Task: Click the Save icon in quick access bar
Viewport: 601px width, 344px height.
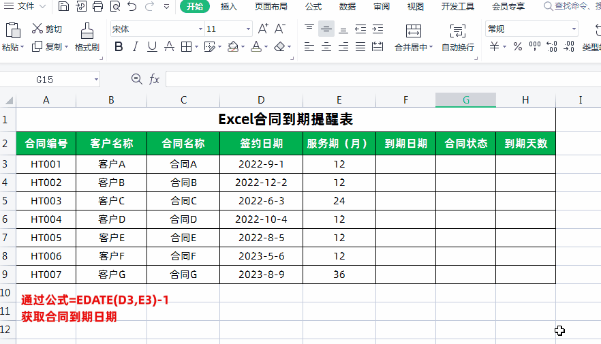Action: 63,6
